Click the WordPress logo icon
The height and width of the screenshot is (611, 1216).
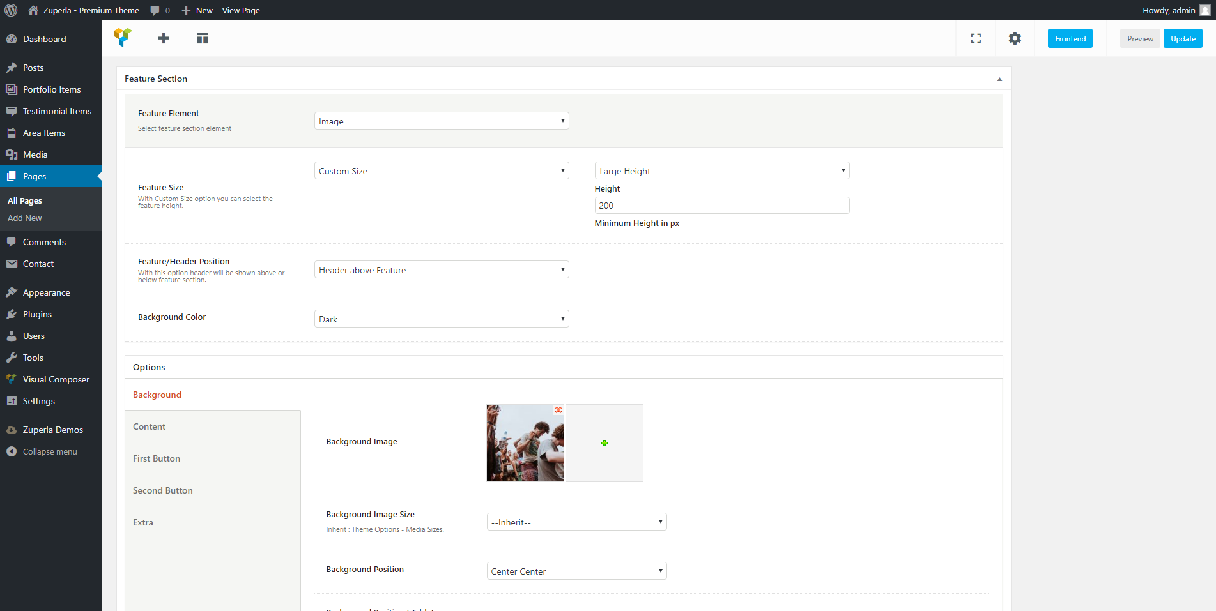pyautogui.click(x=11, y=10)
